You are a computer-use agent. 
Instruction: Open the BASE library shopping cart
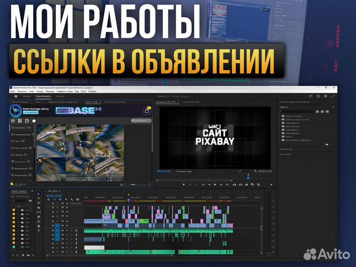[147, 111]
